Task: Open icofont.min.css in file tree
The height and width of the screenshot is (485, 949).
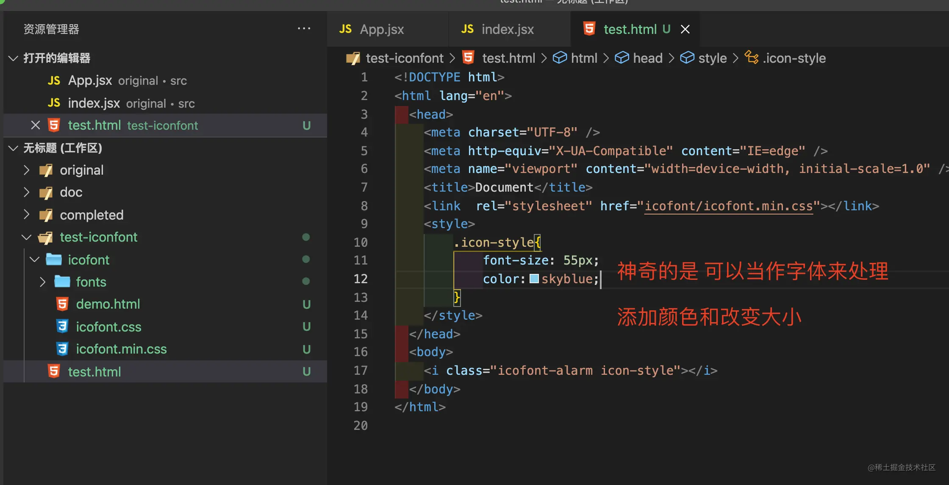Action: click(x=121, y=349)
